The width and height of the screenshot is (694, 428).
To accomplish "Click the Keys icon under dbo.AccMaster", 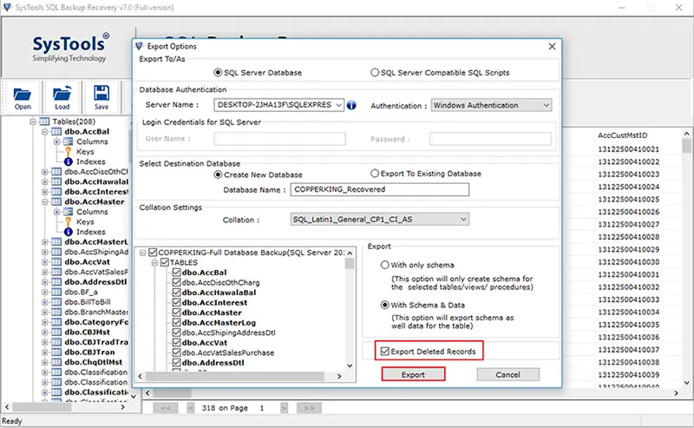I will coord(69,221).
